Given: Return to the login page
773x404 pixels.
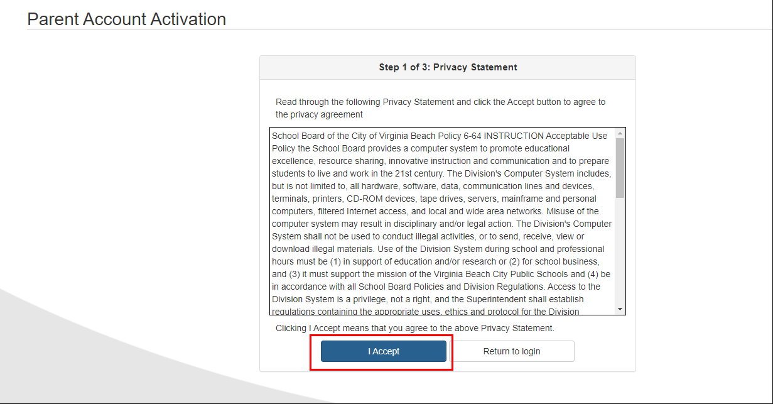Looking at the screenshot, I should point(512,351).
